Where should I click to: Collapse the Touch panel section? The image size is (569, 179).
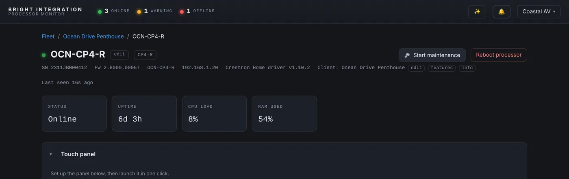tap(51, 154)
